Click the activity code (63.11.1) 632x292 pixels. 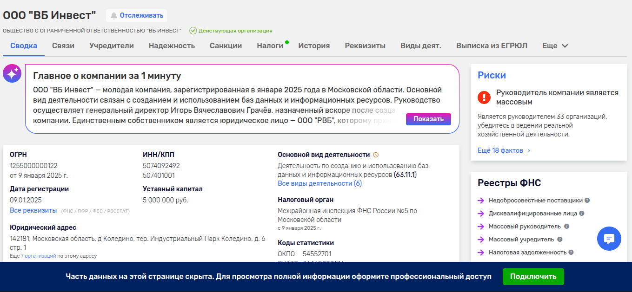405,175
